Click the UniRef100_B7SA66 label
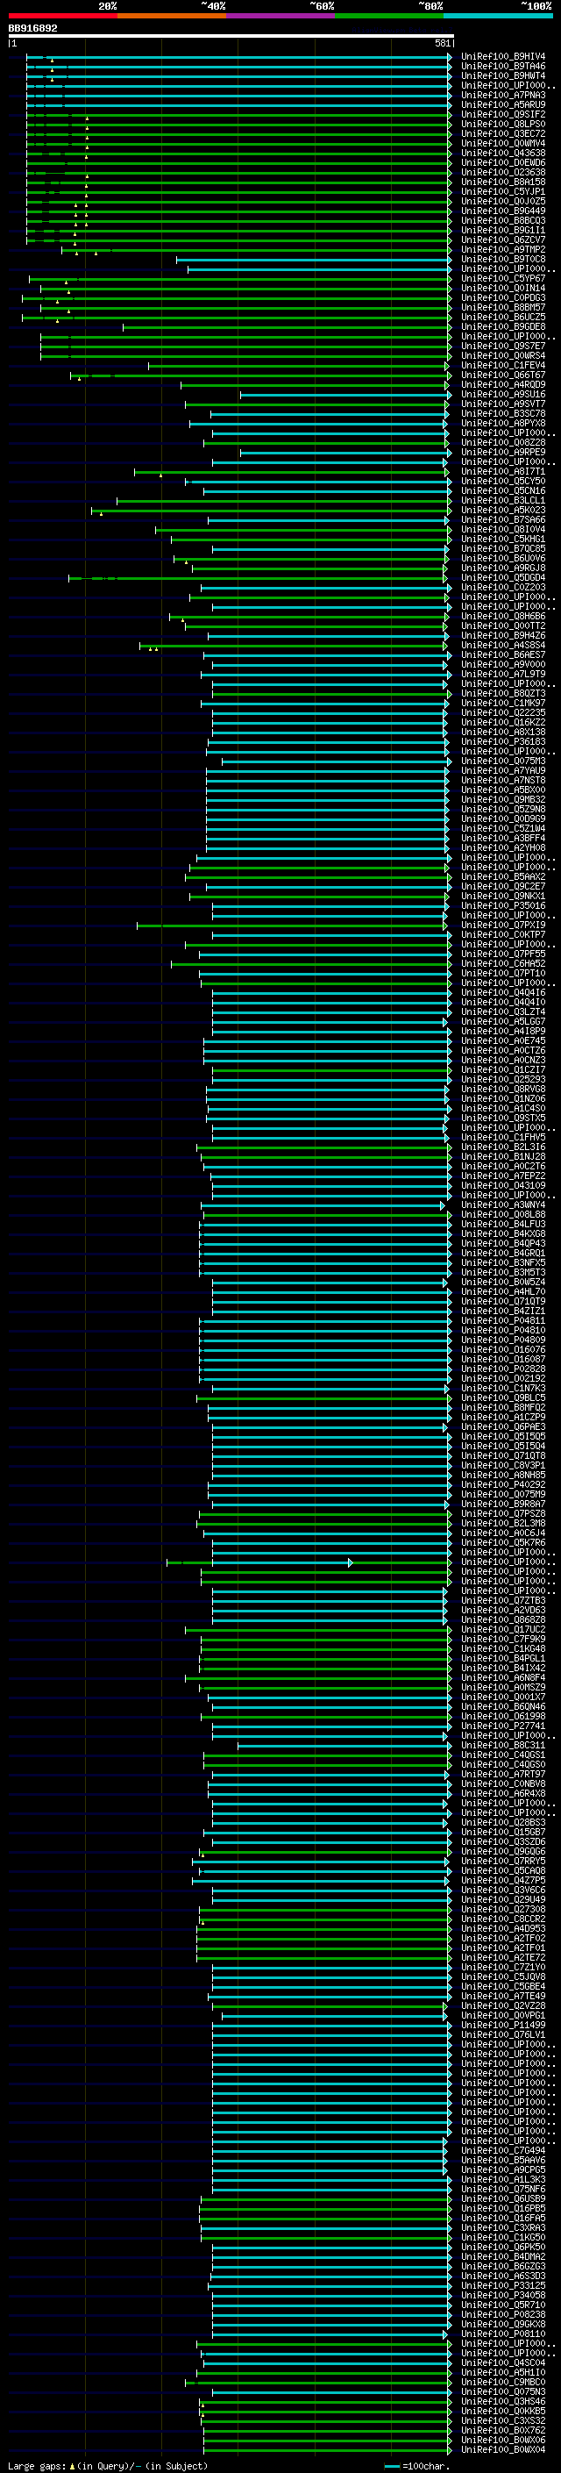 502,520
